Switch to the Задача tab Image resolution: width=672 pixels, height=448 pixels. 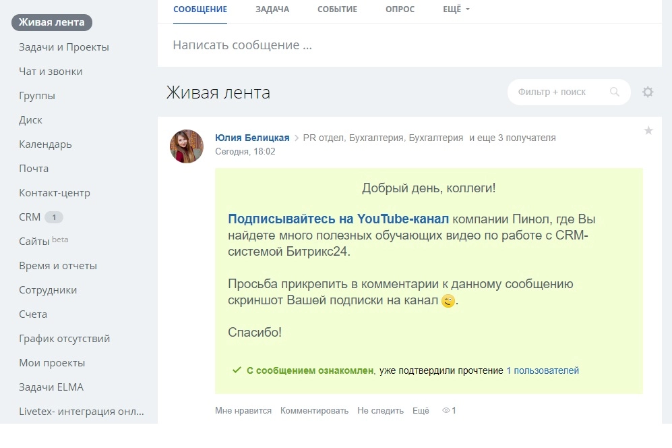pyautogui.click(x=272, y=9)
